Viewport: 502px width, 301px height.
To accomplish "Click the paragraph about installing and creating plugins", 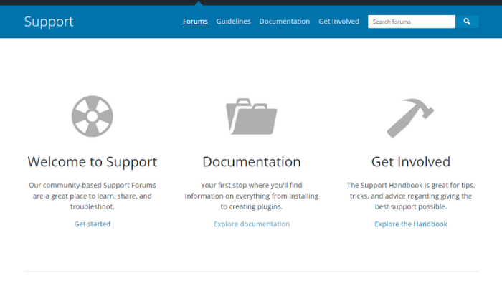I will (251, 196).
